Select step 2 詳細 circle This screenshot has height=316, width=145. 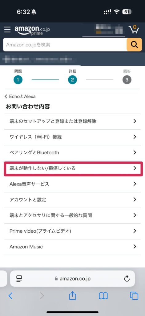(72, 80)
